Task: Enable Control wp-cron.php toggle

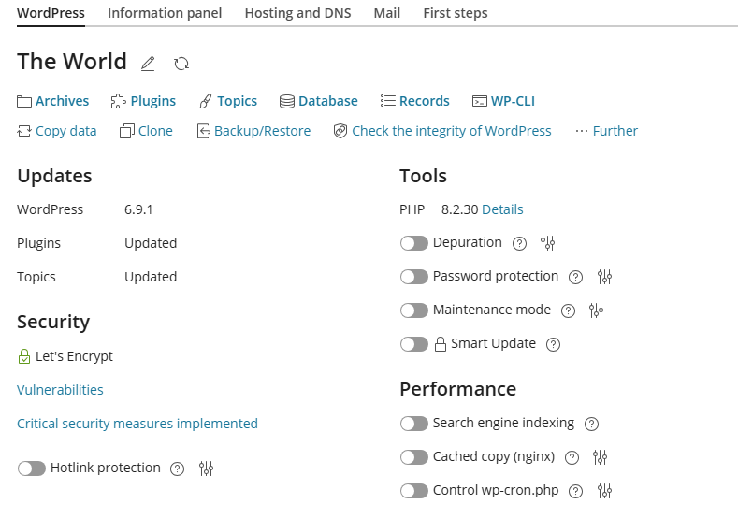Action: (x=413, y=491)
